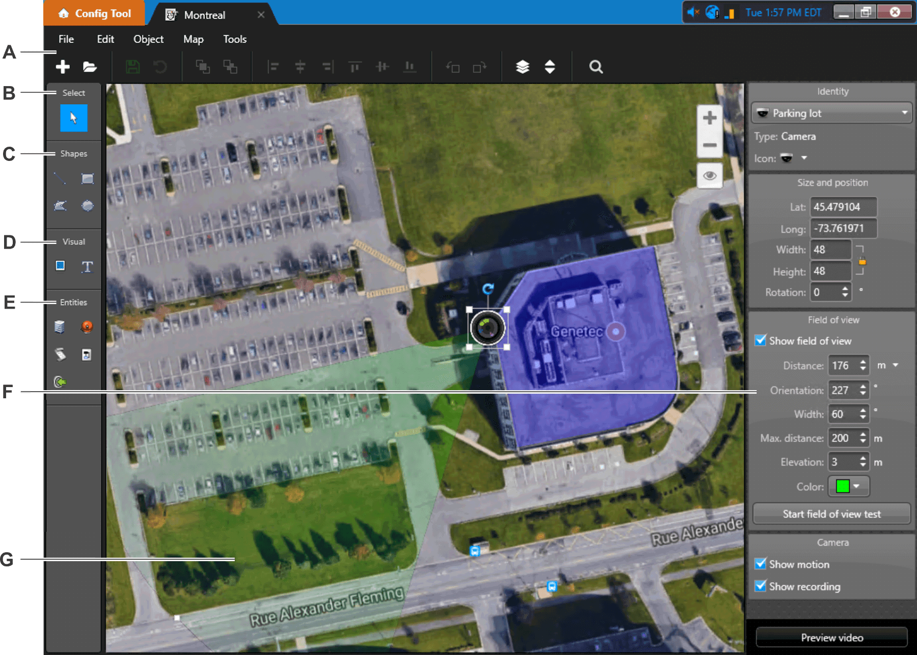Select the polygon shape tool

click(x=60, y=206)
